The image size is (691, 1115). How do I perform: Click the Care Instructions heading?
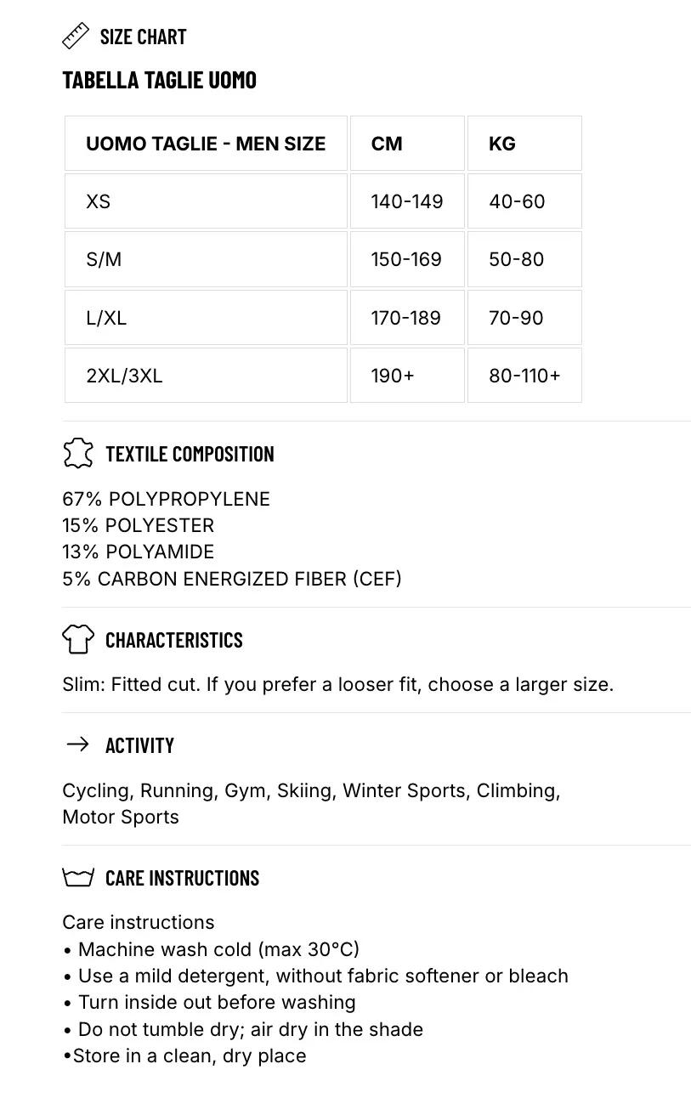tap(182, 878)
